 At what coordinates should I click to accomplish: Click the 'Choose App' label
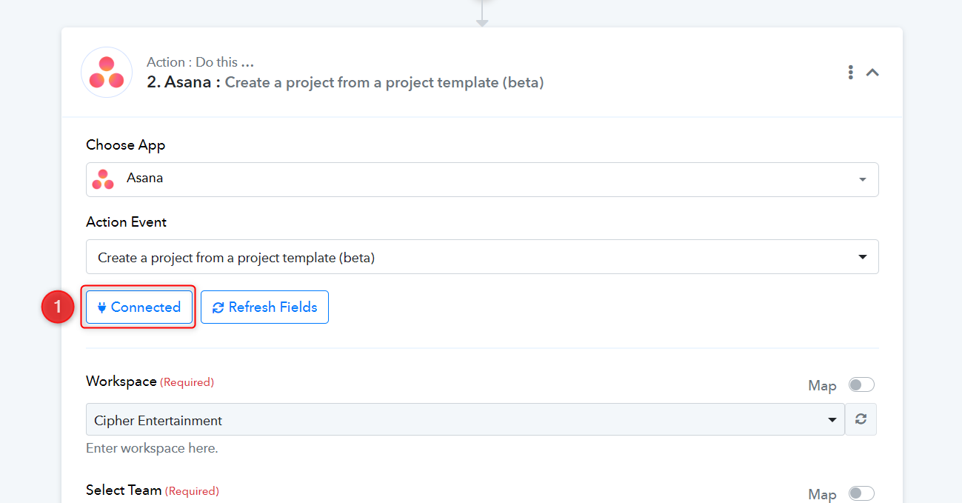tap(126, 144)
